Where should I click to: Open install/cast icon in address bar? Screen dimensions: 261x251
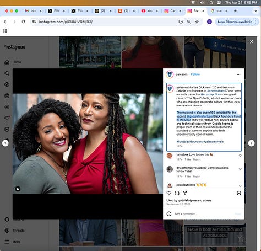181,22
